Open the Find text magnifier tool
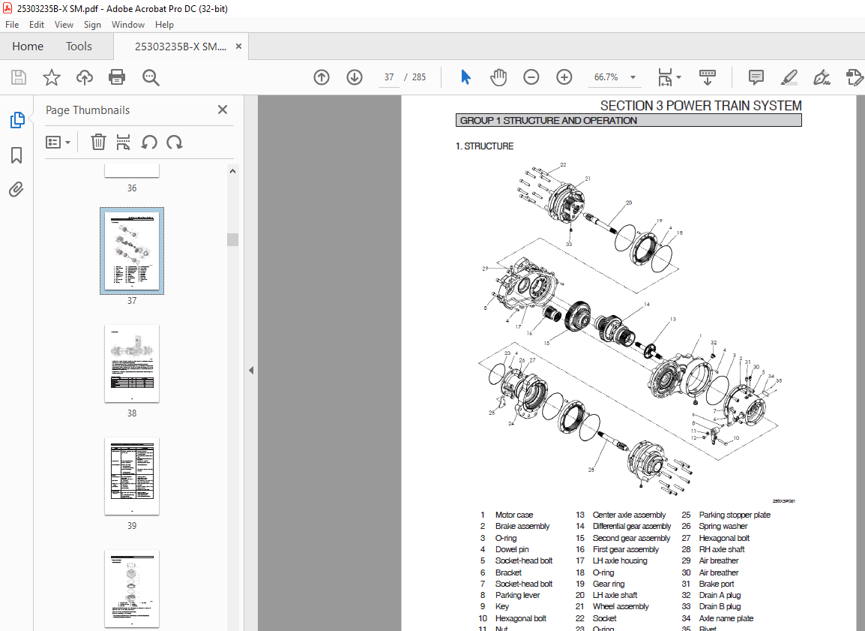 [x=151, y=77]
